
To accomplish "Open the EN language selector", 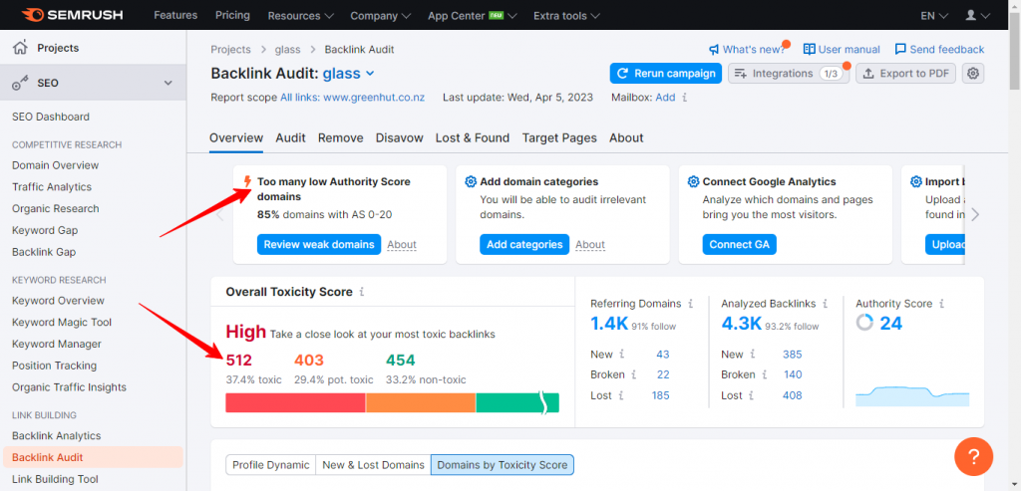I will (934, 15).
